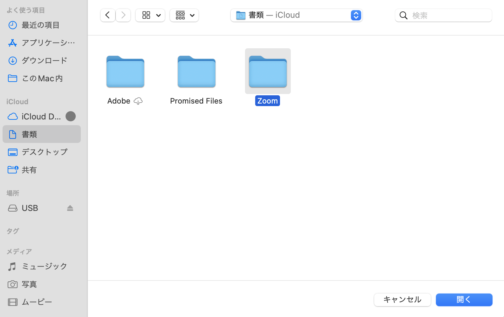Click the 検索 search field

[x=450, y=15]
